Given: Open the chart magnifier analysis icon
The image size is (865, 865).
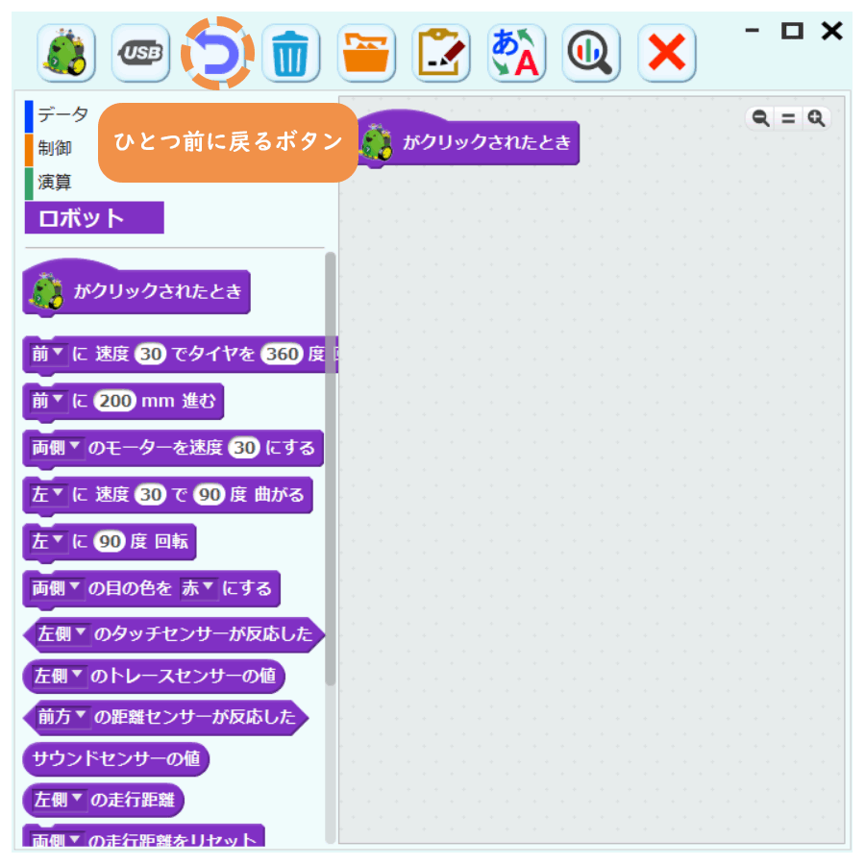Looking at the screenshot, I should point(591,53).
